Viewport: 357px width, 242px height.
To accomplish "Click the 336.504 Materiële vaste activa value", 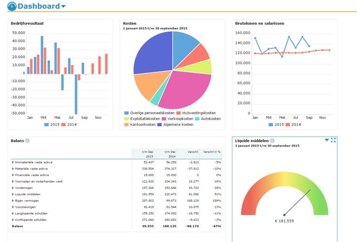I will coord(148,169).
